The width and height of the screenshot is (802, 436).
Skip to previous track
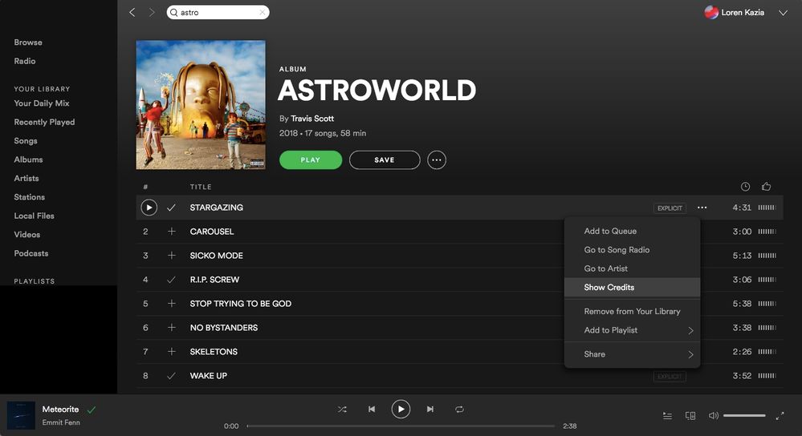[372, 409]
